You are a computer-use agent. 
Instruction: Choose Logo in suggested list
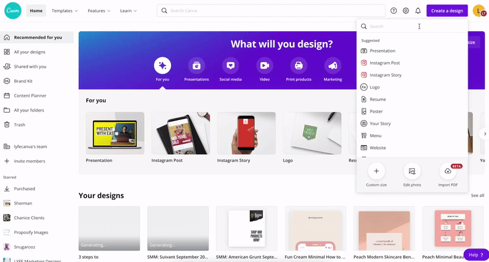(x=412, y=87)
